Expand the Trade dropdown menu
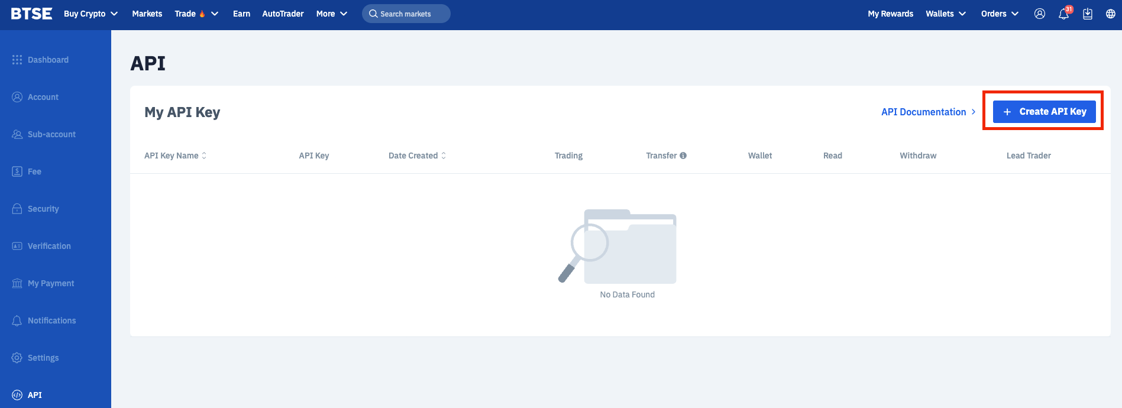The image size is (1122, 408). click(x=196, y=14)
